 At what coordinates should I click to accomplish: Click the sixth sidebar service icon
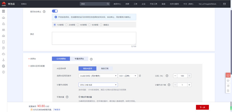point(3,48)
